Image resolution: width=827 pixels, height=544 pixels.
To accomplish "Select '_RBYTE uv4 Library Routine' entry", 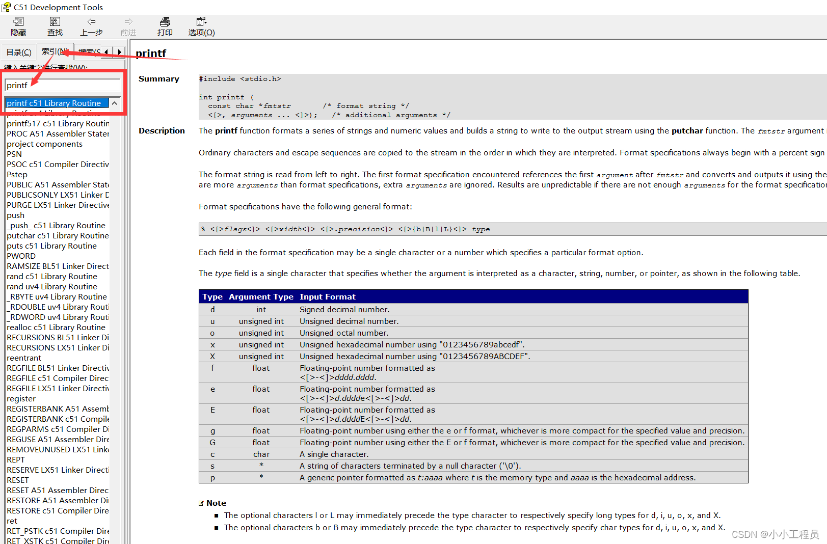I will pos(57,296).
